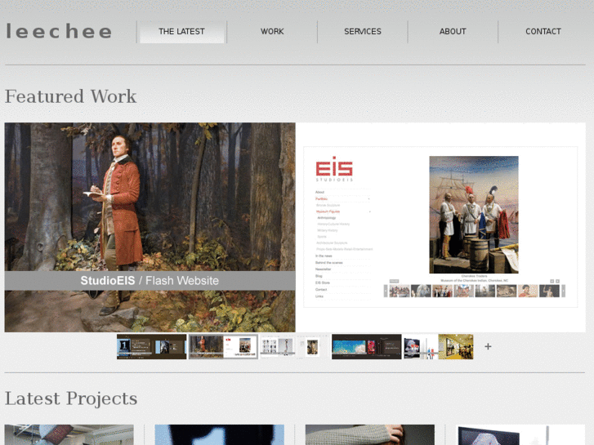This screenshot has height=445, width=594.
Task: Open the third Latest Projects thumbnail
Action: tap(370, 434)
